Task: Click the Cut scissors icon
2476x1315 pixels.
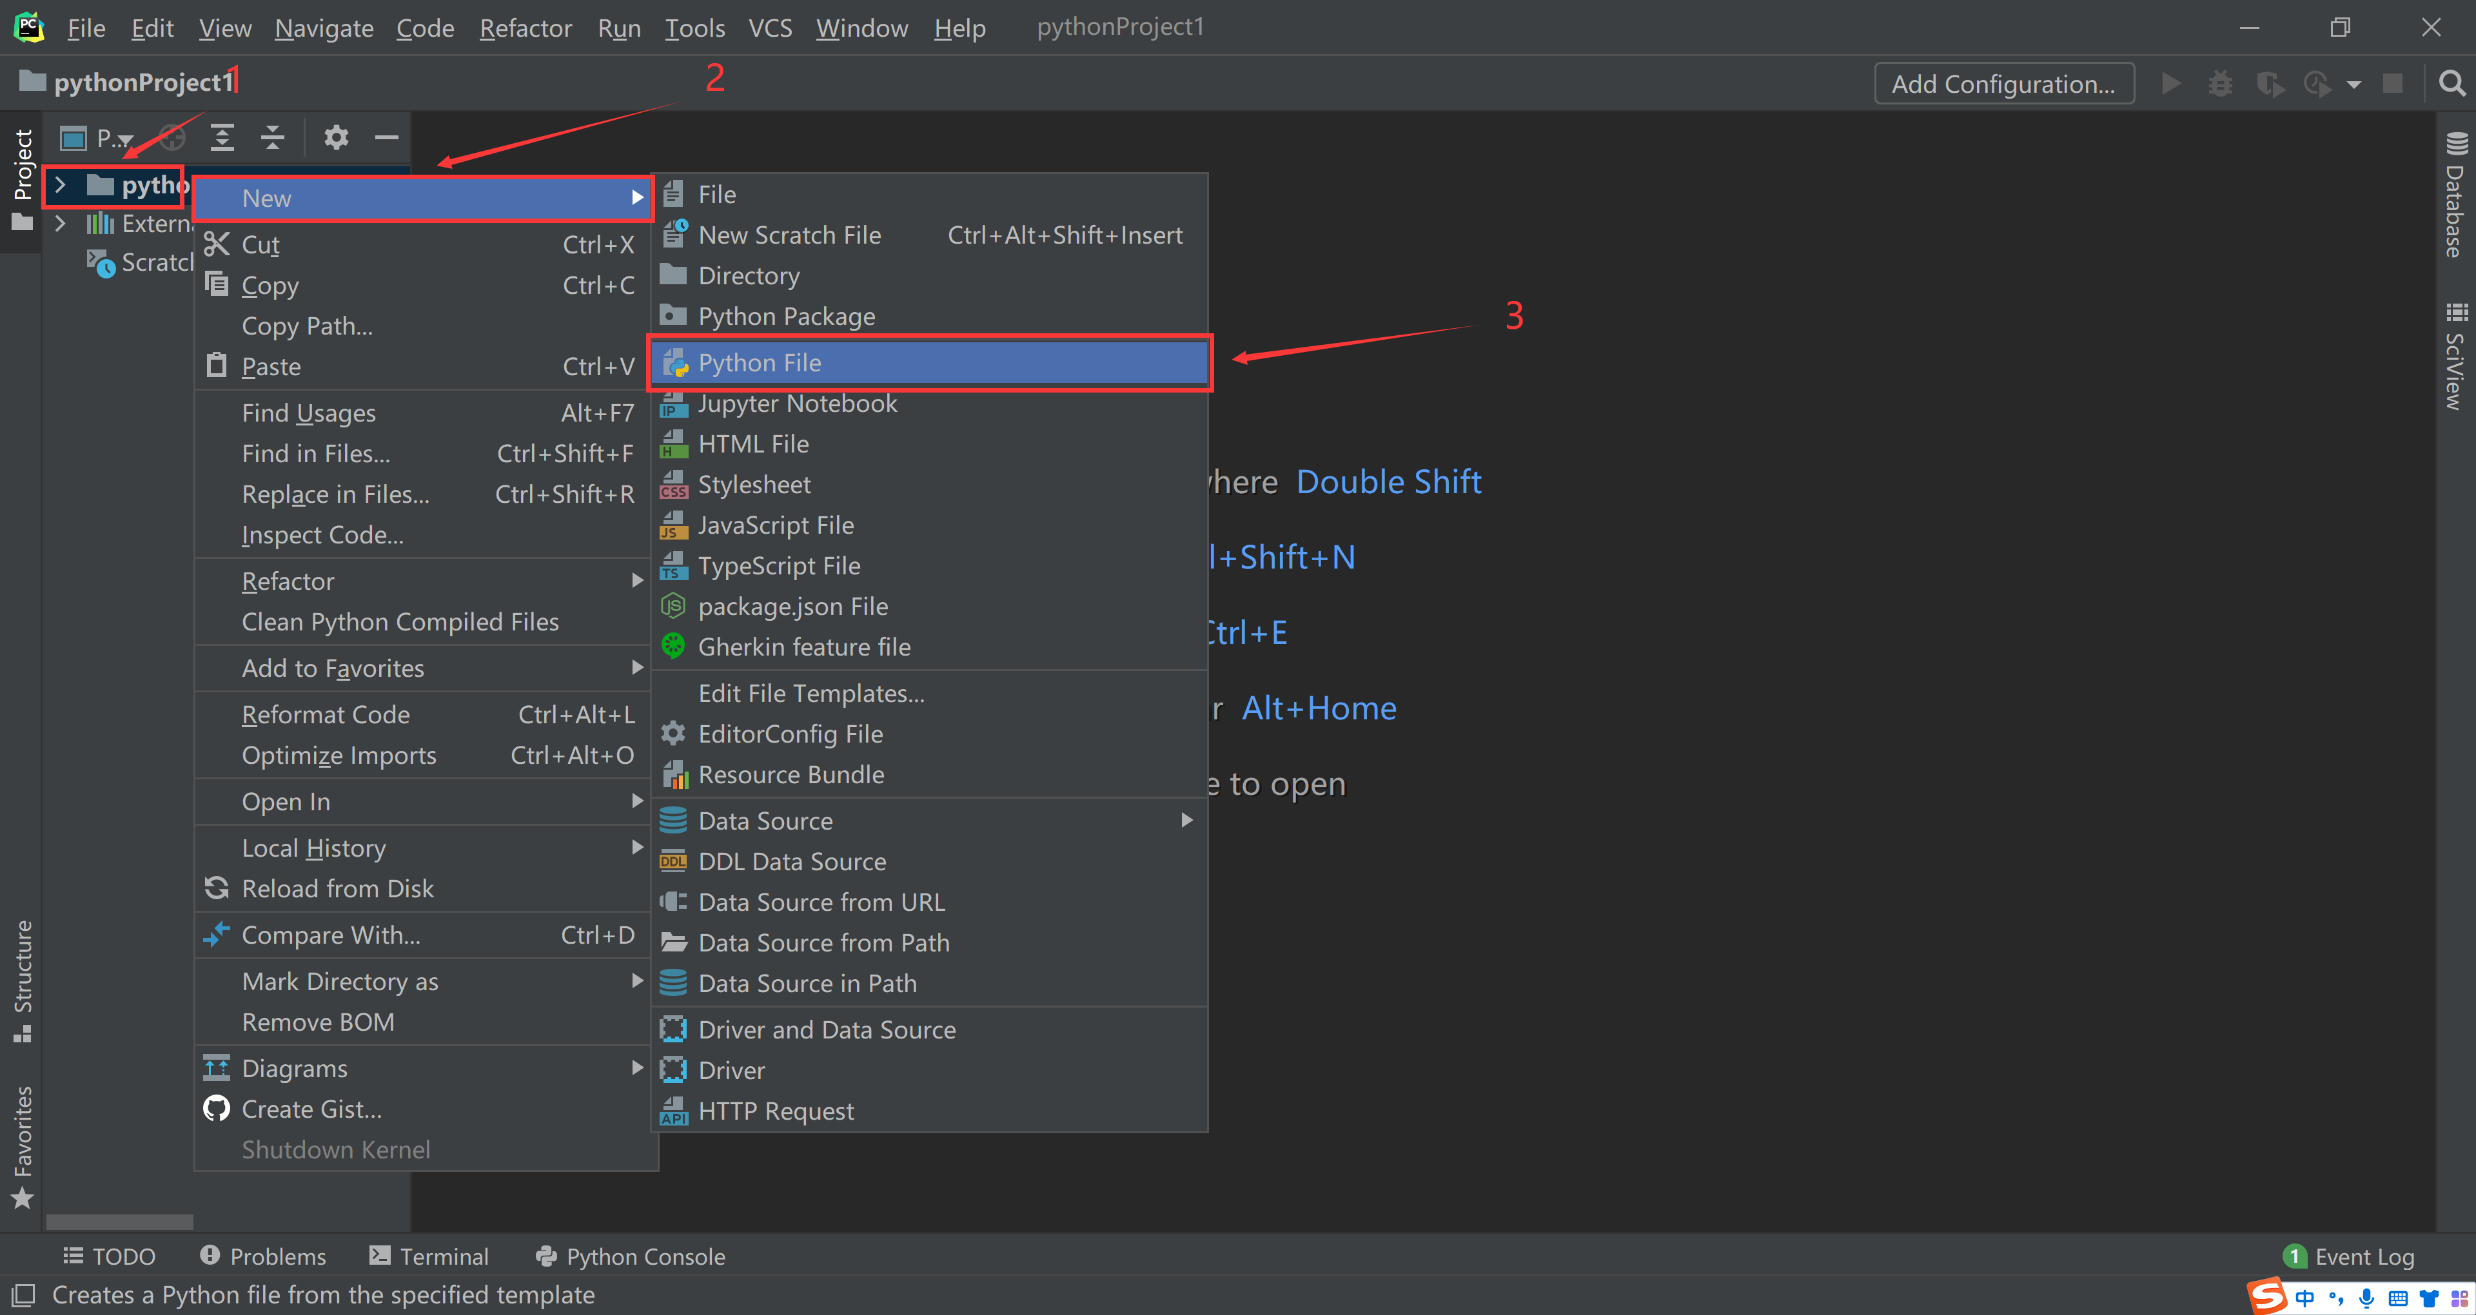Action: (x=216, y=244)
